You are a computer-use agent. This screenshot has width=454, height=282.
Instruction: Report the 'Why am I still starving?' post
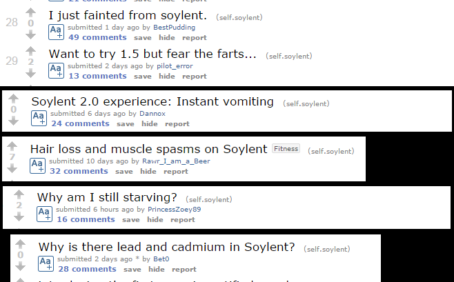click(183, 220)
